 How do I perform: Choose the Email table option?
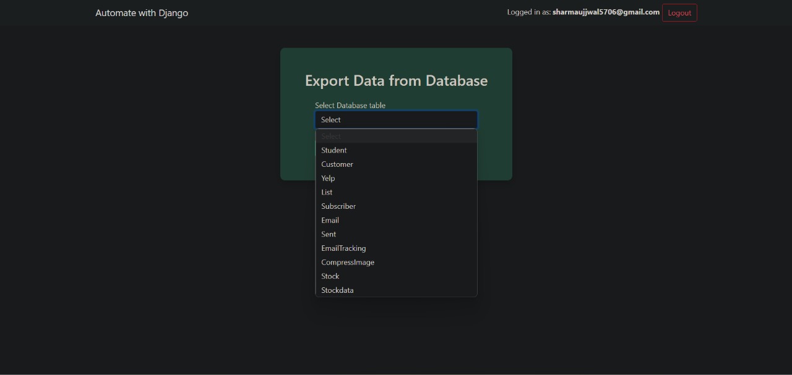coord(396,220)
